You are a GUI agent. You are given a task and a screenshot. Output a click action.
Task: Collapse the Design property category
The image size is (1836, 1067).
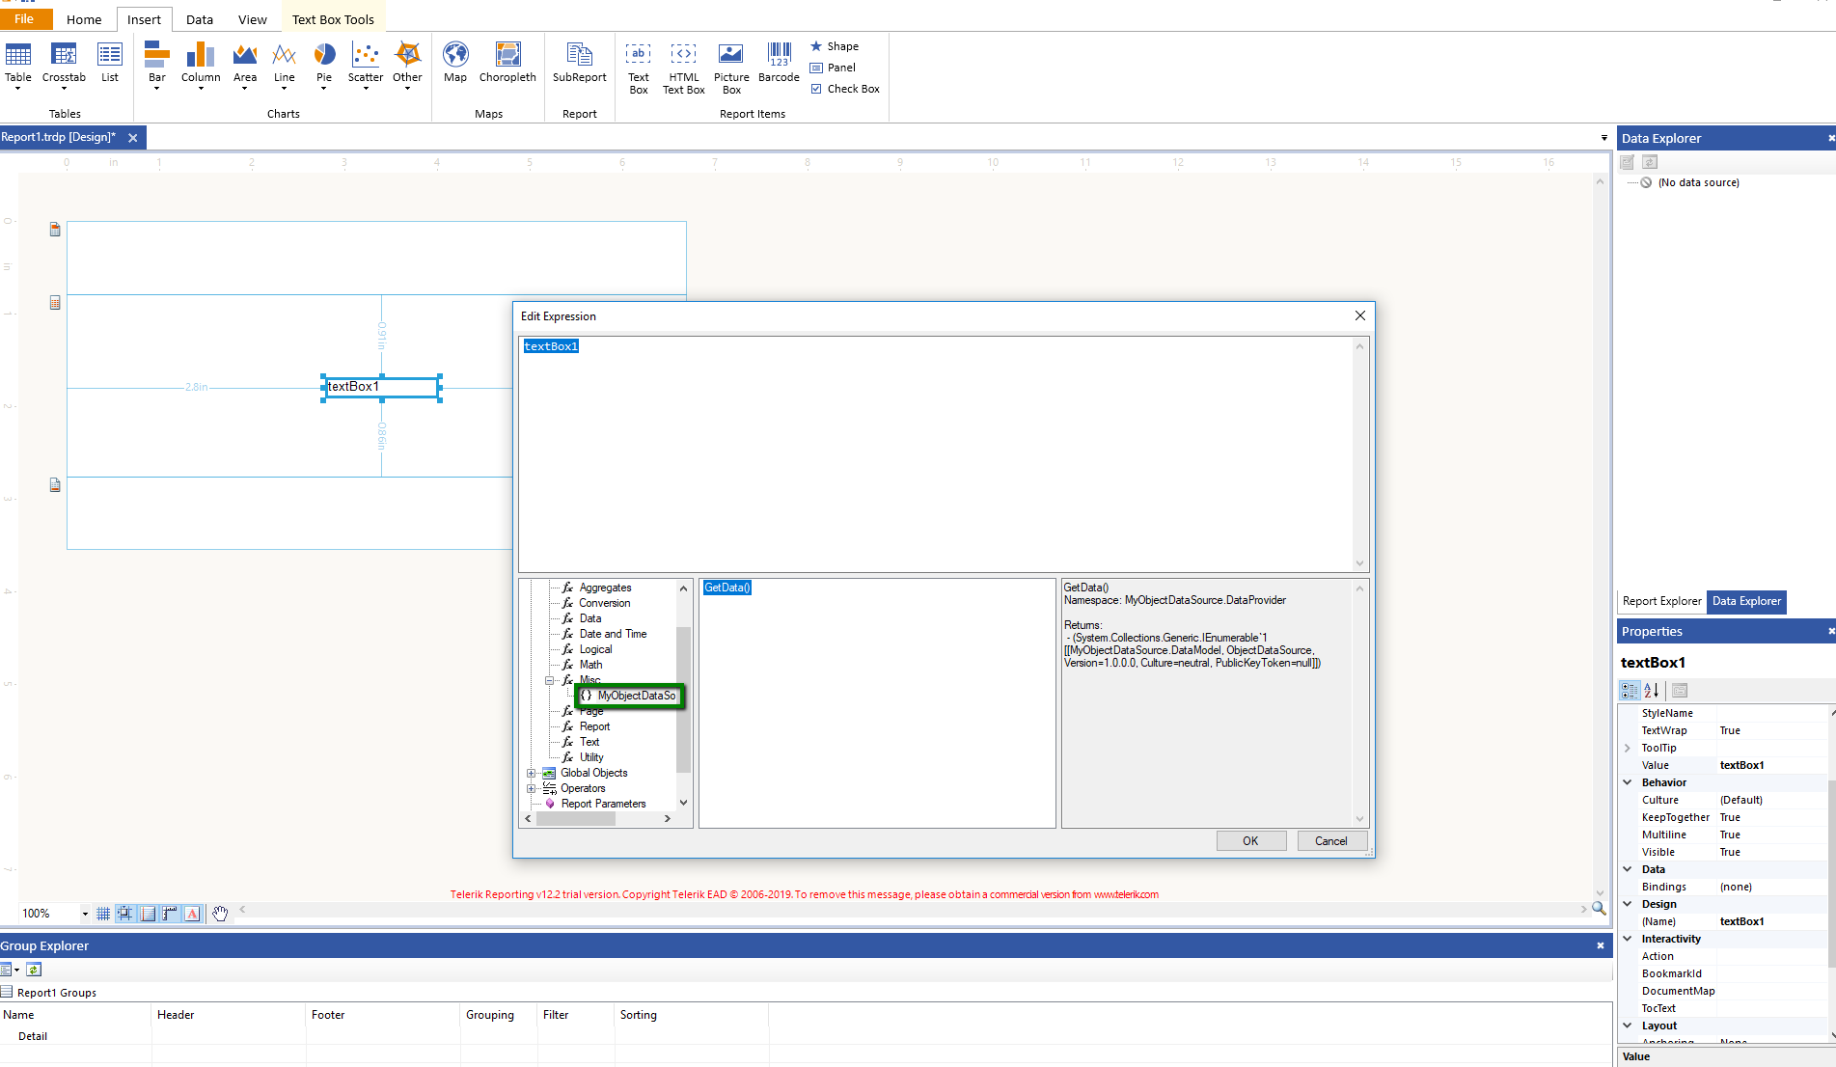[x=1628, y=904]
